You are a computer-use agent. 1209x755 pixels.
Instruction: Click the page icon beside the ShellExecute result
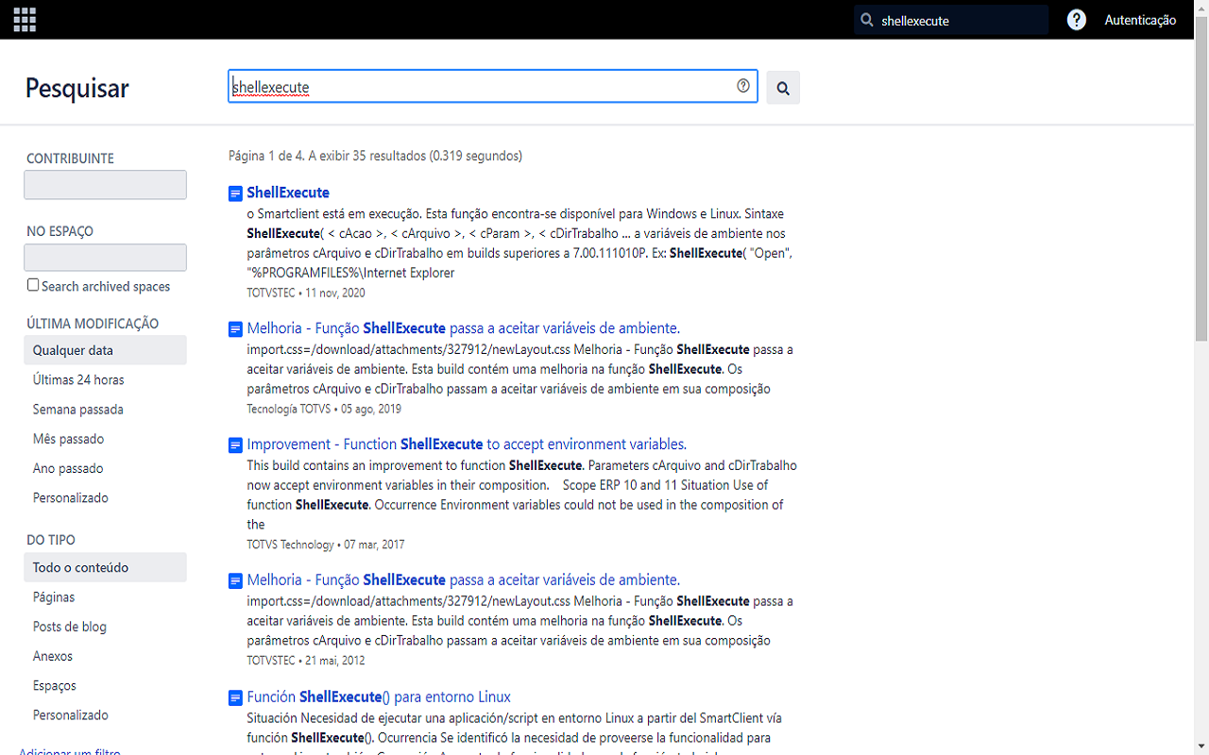click(x=234, y=193)
